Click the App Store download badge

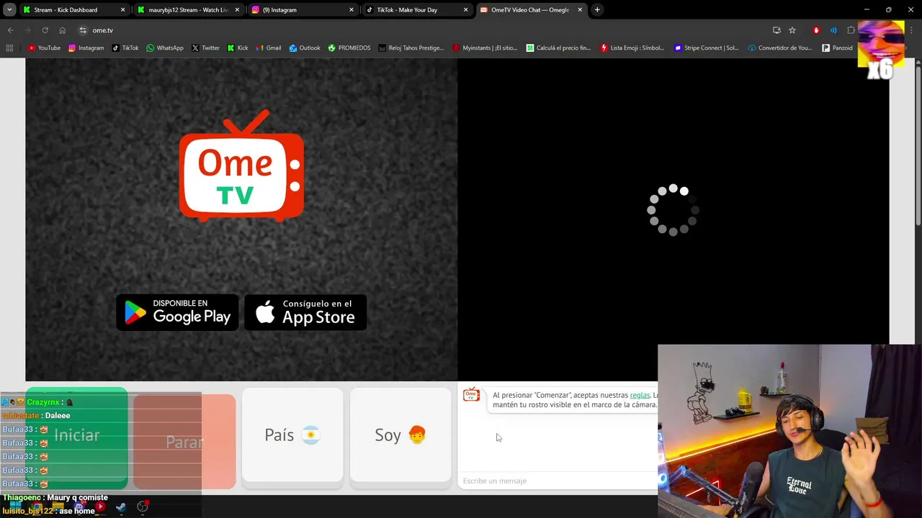pos(305,312)
